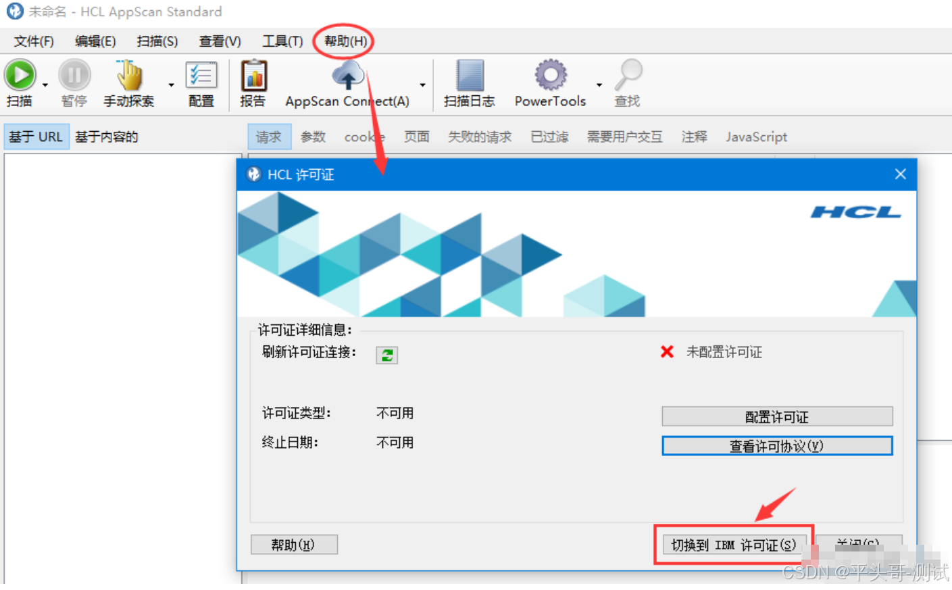Select the 需要用户交互 tab
Viewport: 952px width, 590px height.
coord(624,137)
